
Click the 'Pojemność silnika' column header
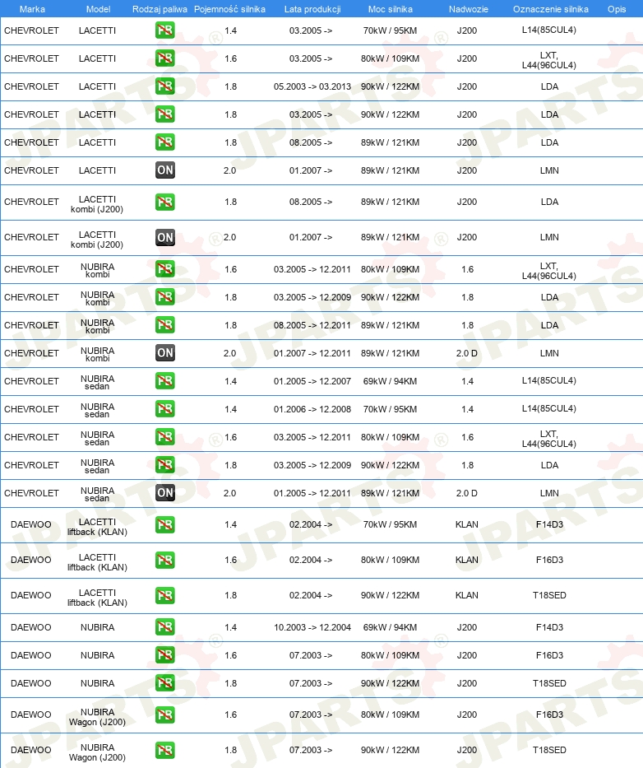tap(229, 9)
